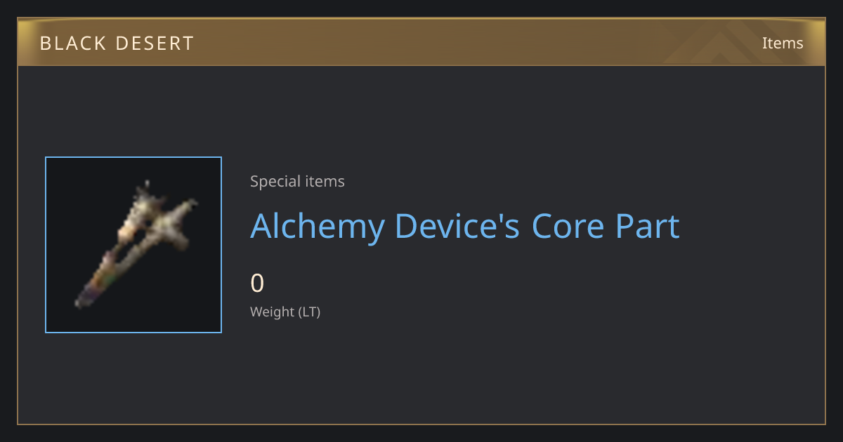Click the word Part in the item title

[648, 227]
